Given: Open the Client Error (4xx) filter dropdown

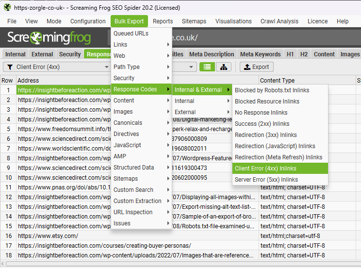Looking at the screenshot, I should coord(56,67).
